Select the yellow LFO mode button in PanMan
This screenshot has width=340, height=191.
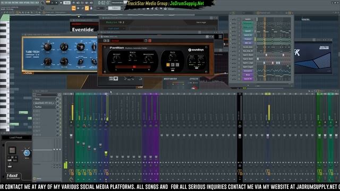[168, 65]
